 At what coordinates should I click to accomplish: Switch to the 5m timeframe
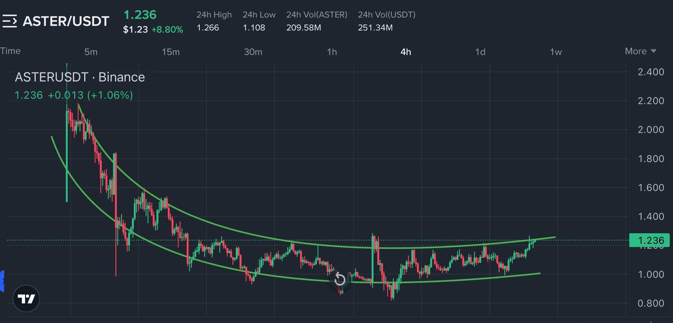[91, 52]
